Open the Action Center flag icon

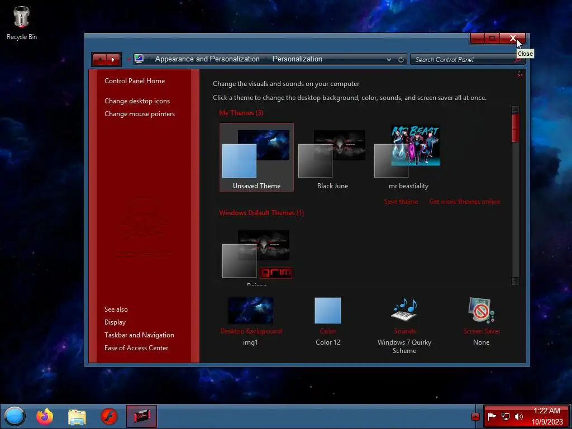(492, 416)
